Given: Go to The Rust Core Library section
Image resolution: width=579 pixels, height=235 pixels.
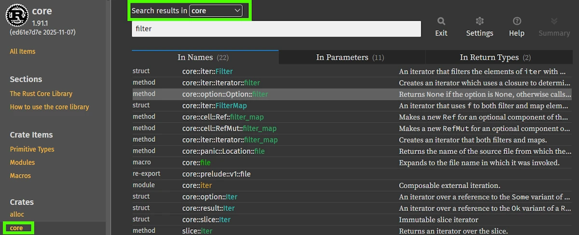Looking at the screenshot, I should 41,94.
